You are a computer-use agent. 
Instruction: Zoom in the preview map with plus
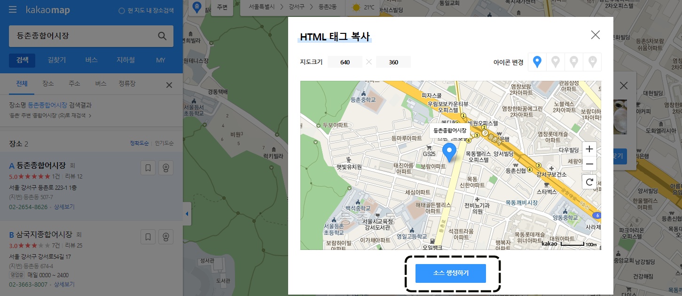[589, 149]
